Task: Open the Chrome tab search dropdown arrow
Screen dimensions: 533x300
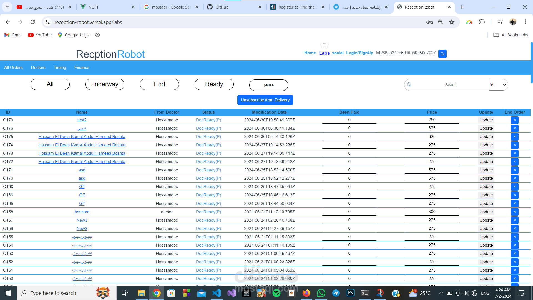Action: click(x=7, y=7)
